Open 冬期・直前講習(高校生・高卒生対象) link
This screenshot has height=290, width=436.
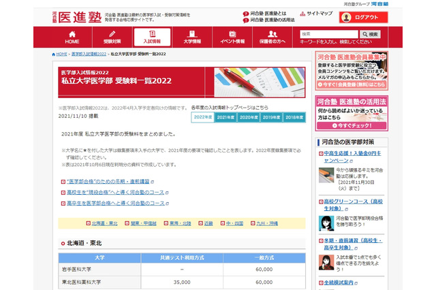tap(353, 244)
